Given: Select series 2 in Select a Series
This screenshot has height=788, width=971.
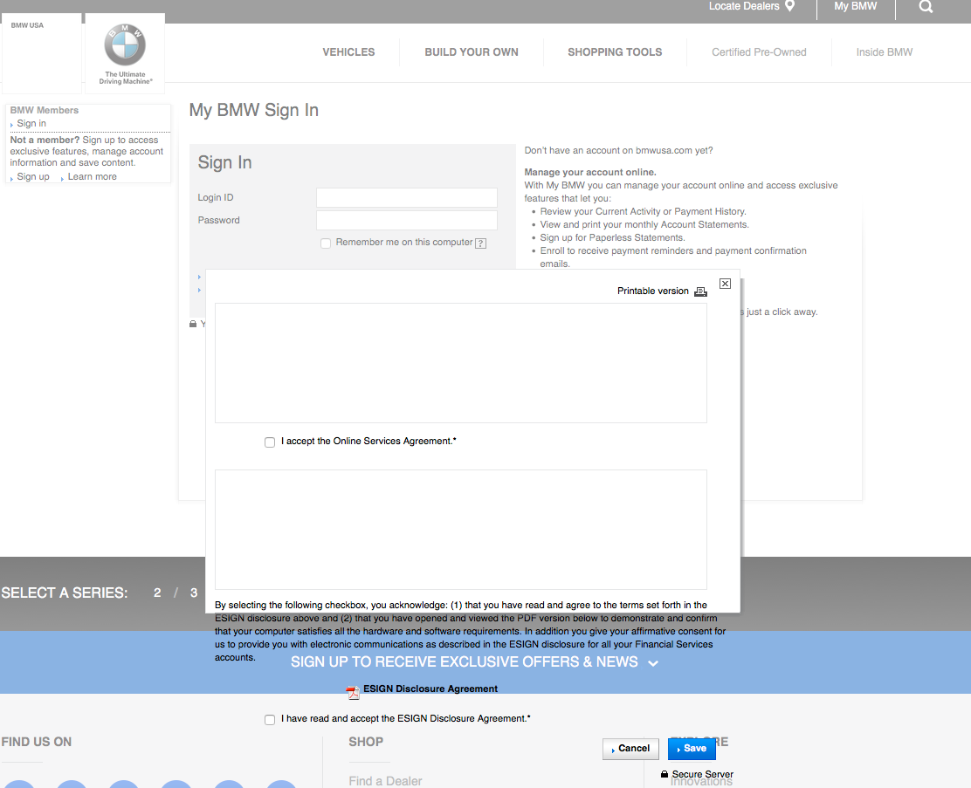Looking at the screenshot, I should click(x=157, y=593).
